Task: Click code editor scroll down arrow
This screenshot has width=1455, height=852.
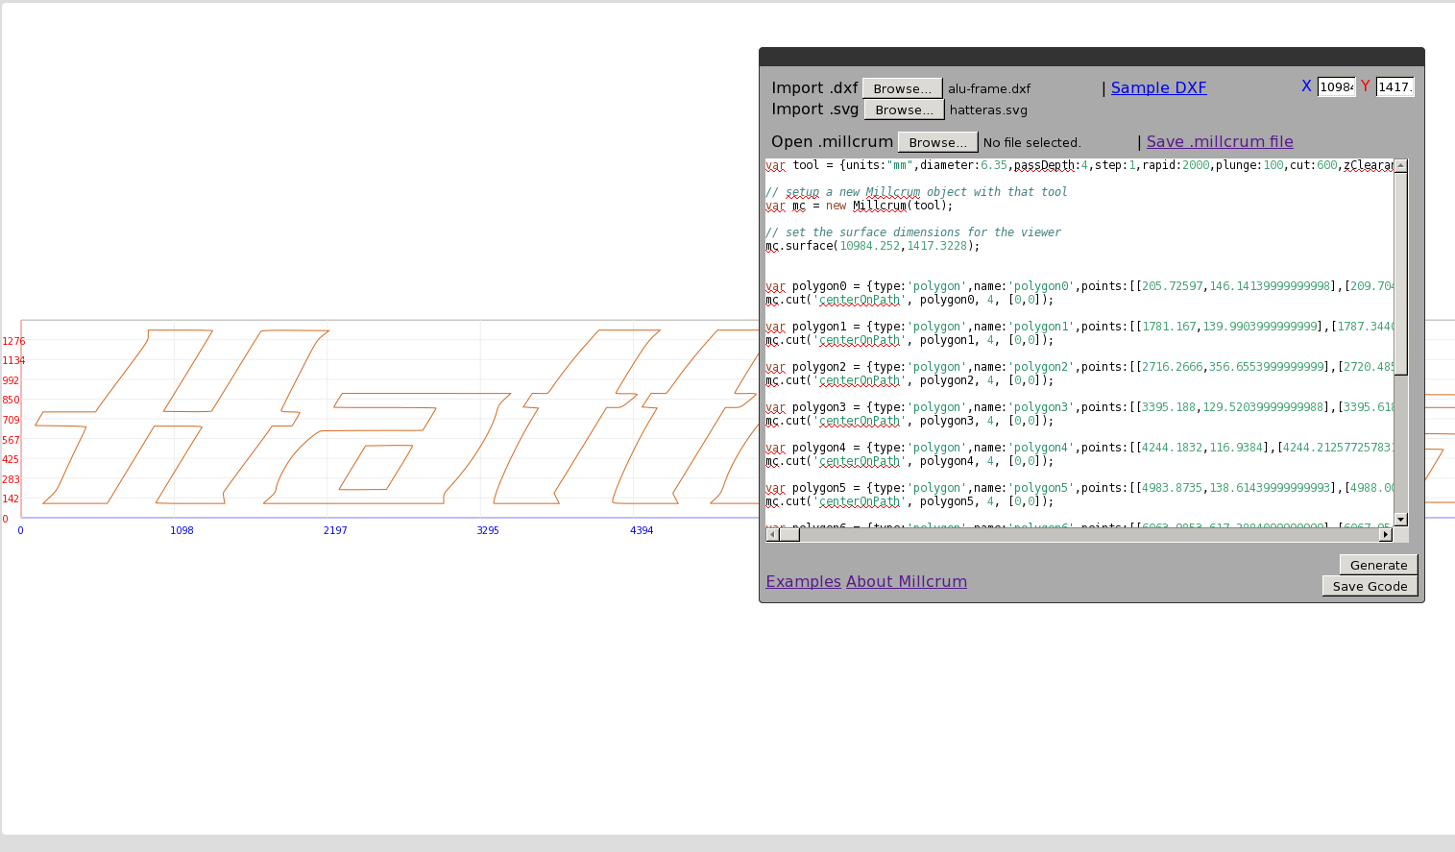Action: (1400, 520)
